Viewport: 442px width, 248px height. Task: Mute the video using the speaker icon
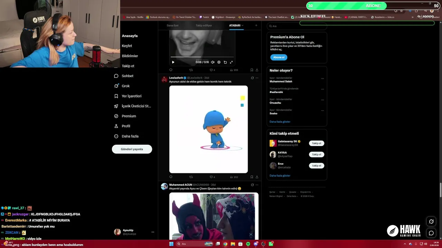[x=212, y=62]
